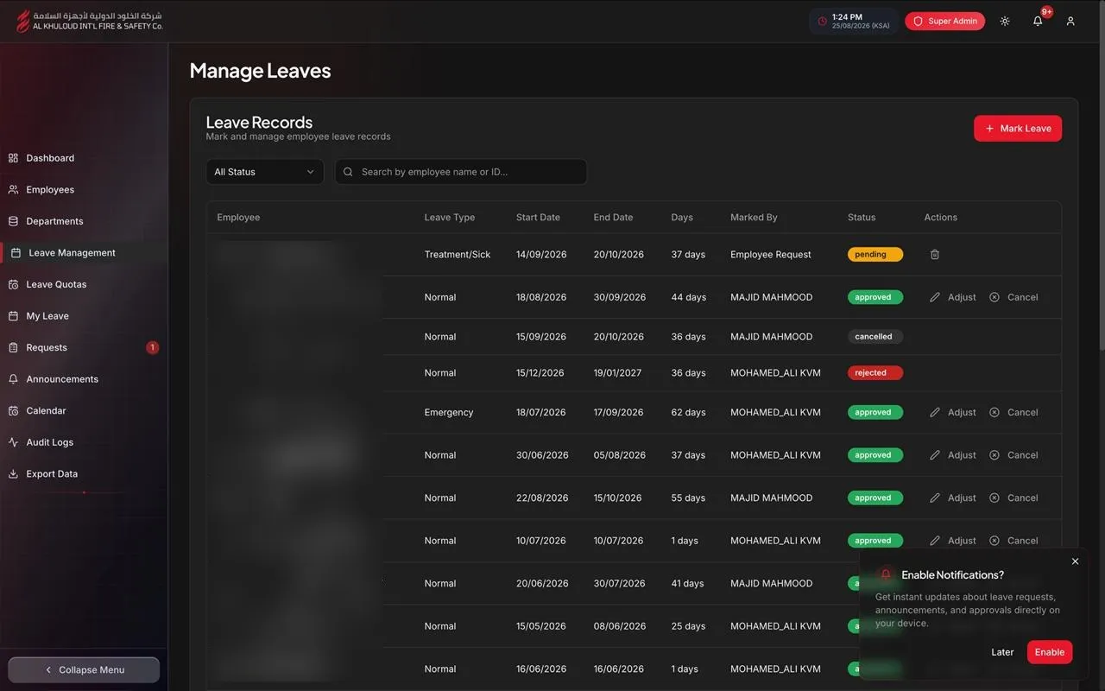This screenshot has width=1105, height=691.
Task: Adjust the leave starting 10/07/2026
Action: point(953,541)
